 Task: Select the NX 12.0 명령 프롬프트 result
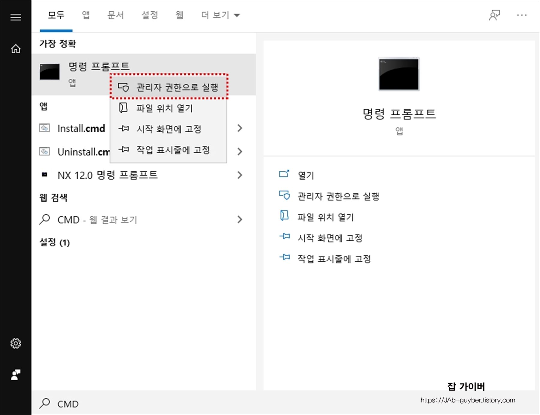pos(144,175)
